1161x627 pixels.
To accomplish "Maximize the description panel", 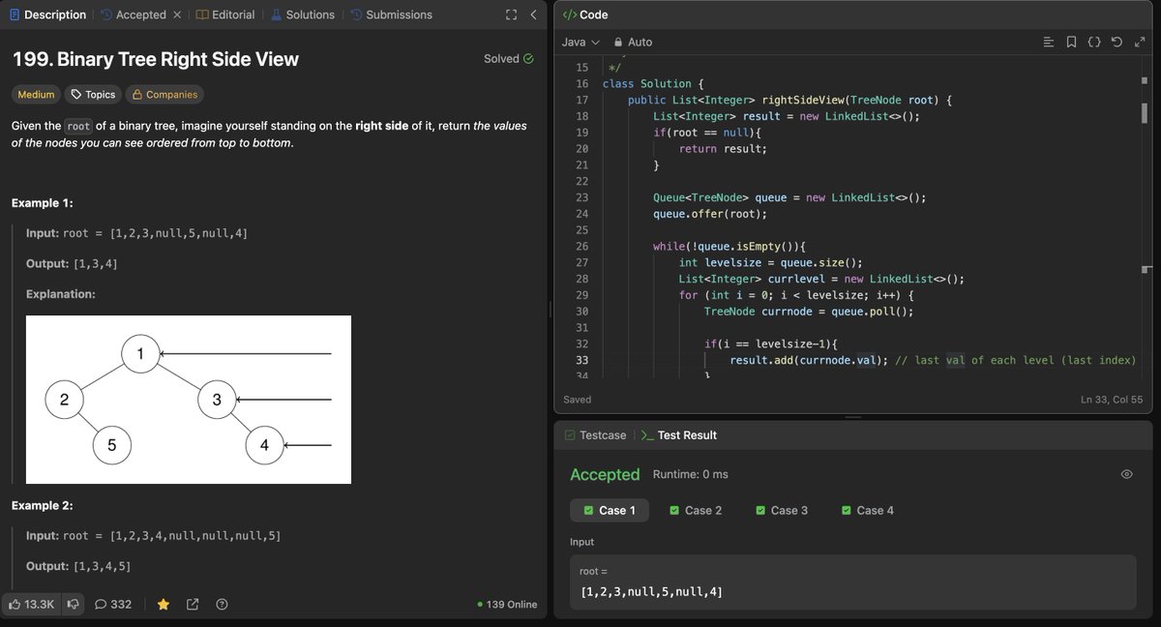I will 512,15.
